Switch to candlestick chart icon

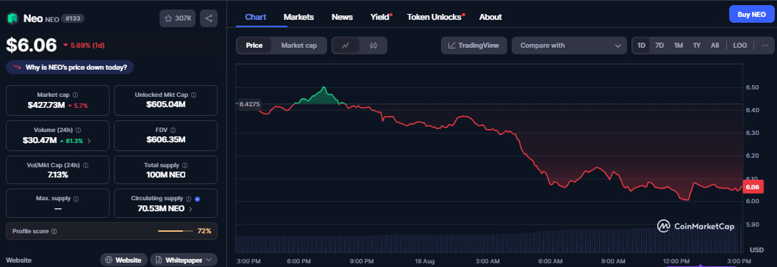tap(373, 45)
